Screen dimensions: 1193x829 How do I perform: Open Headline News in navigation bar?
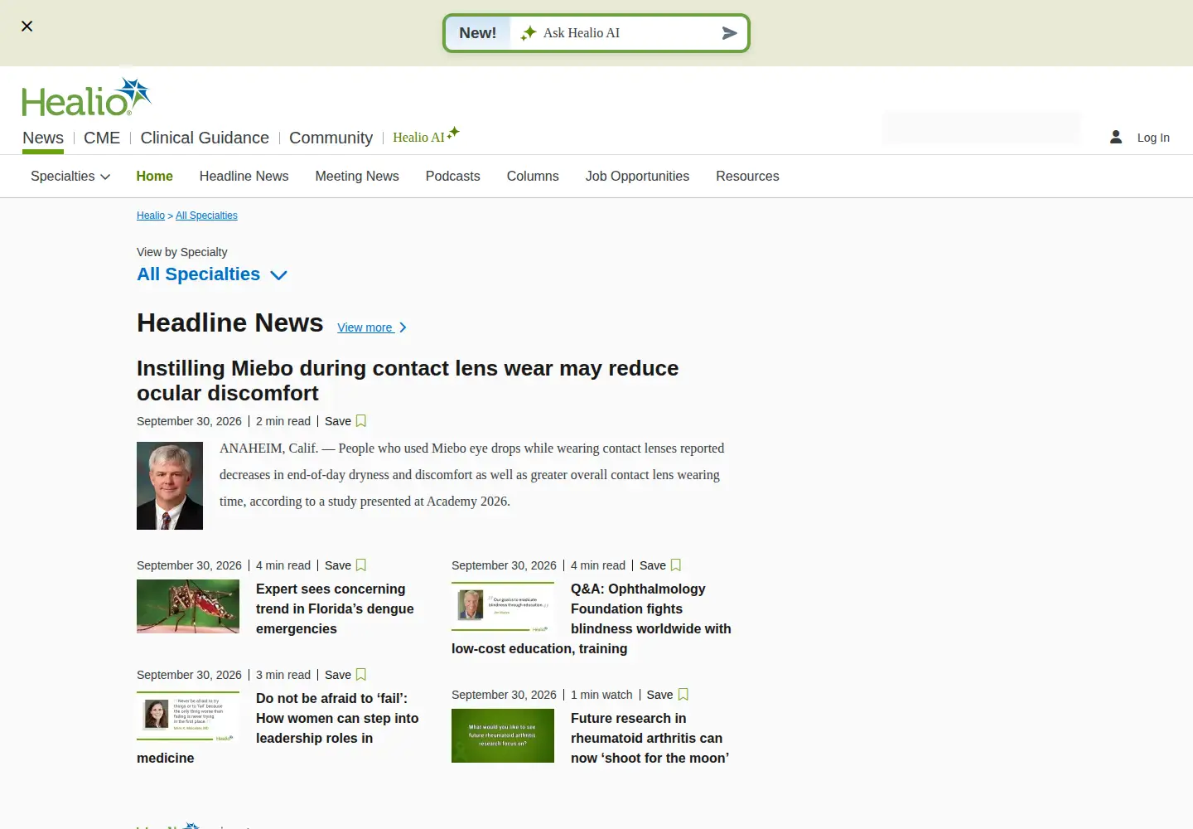244,177
